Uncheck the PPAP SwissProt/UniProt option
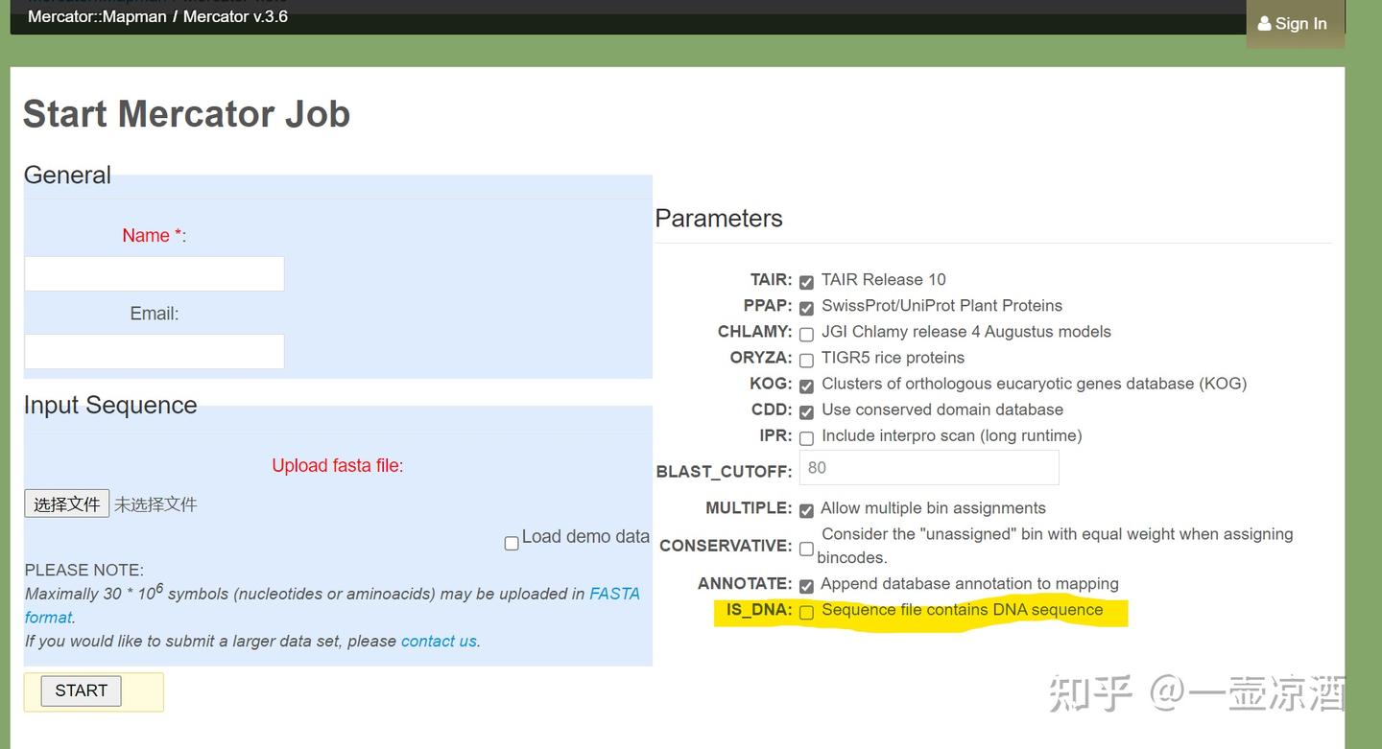Screen dimensions: 1382x749 [x=806, y=308]
